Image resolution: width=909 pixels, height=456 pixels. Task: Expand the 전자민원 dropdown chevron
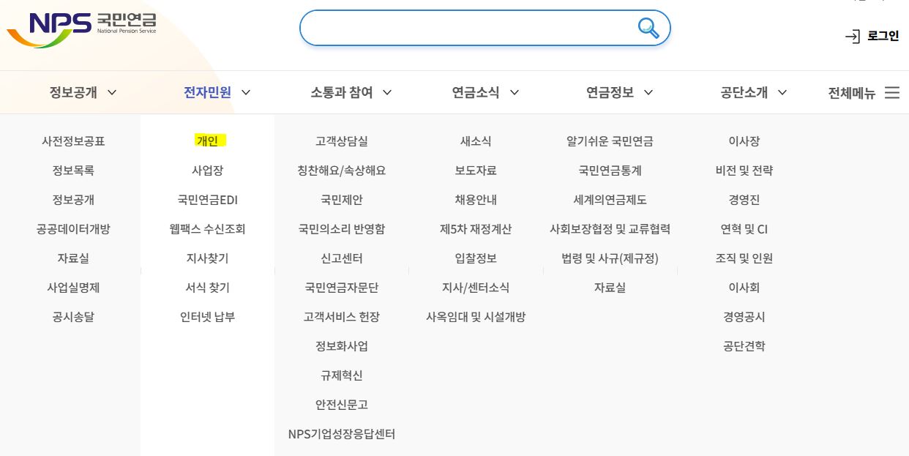246,92
